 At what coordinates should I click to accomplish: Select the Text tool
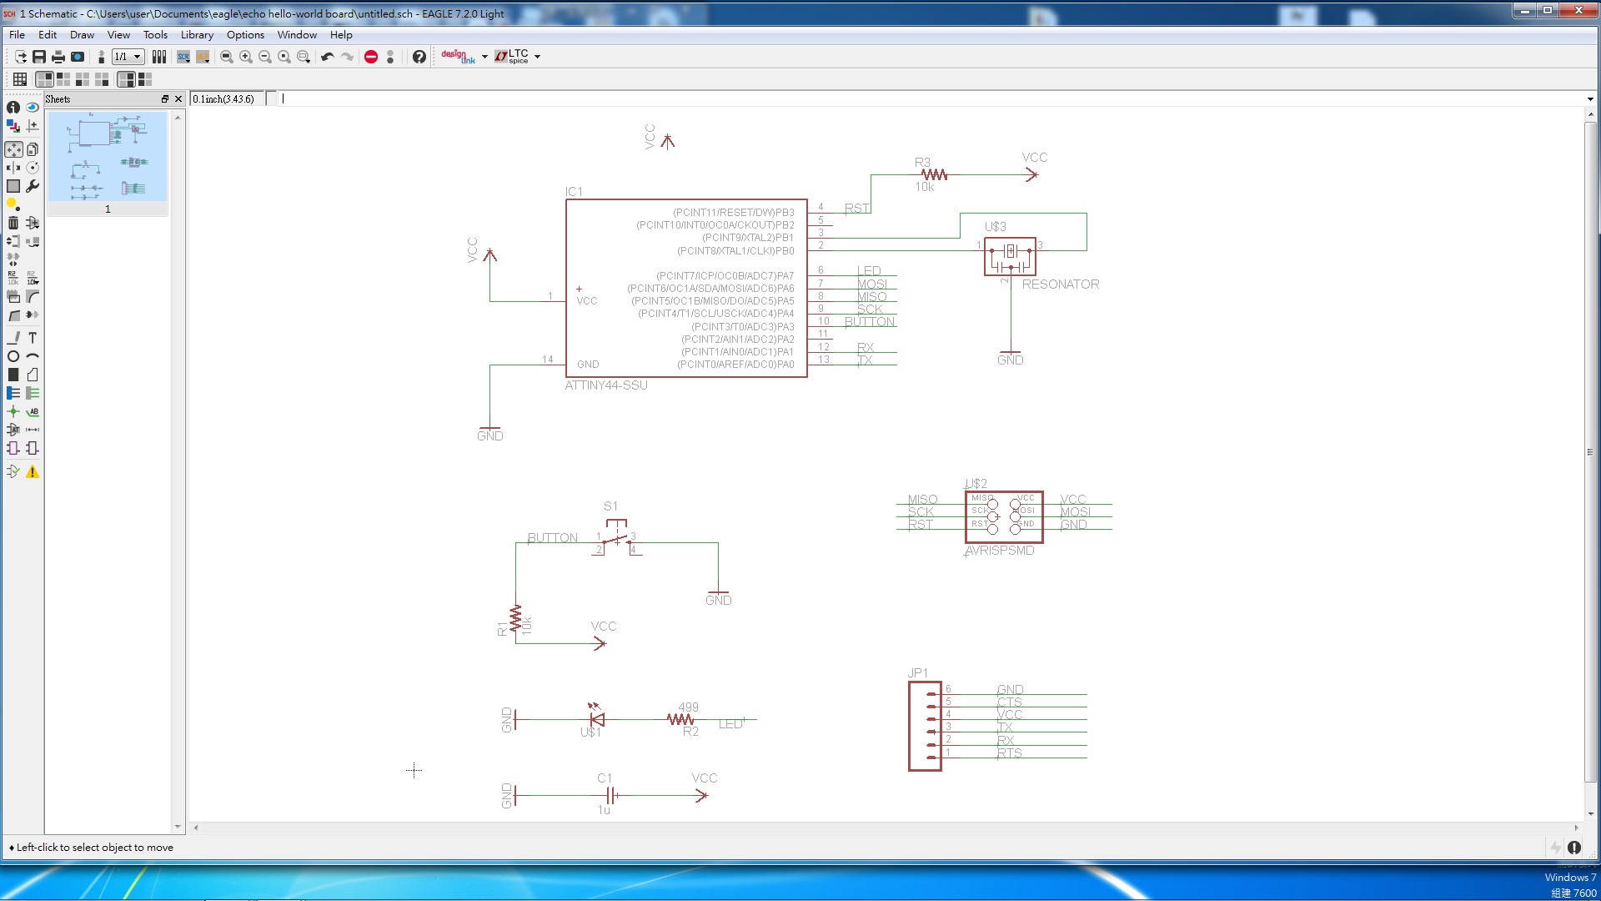click(x=33, y=338)
